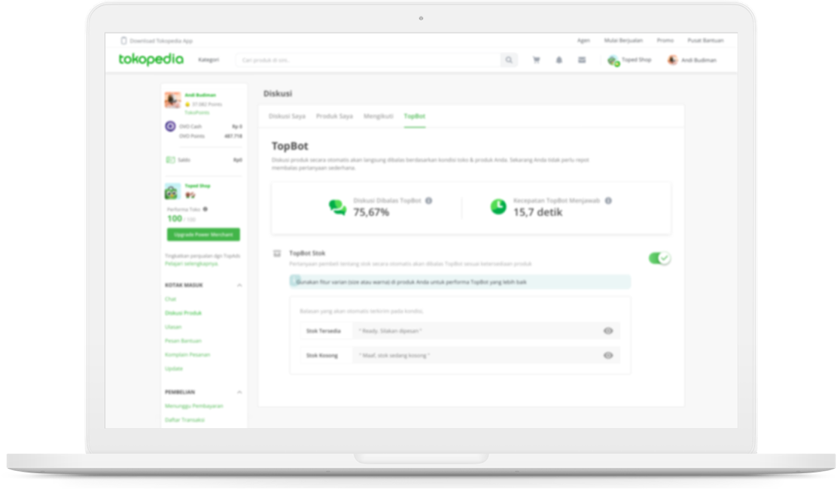Click the product search field

(368, 59)
